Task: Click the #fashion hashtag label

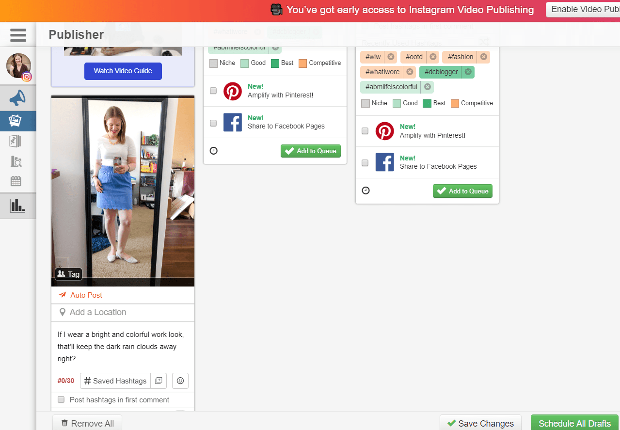Action: pyautogui.click(x=461, y=57)
